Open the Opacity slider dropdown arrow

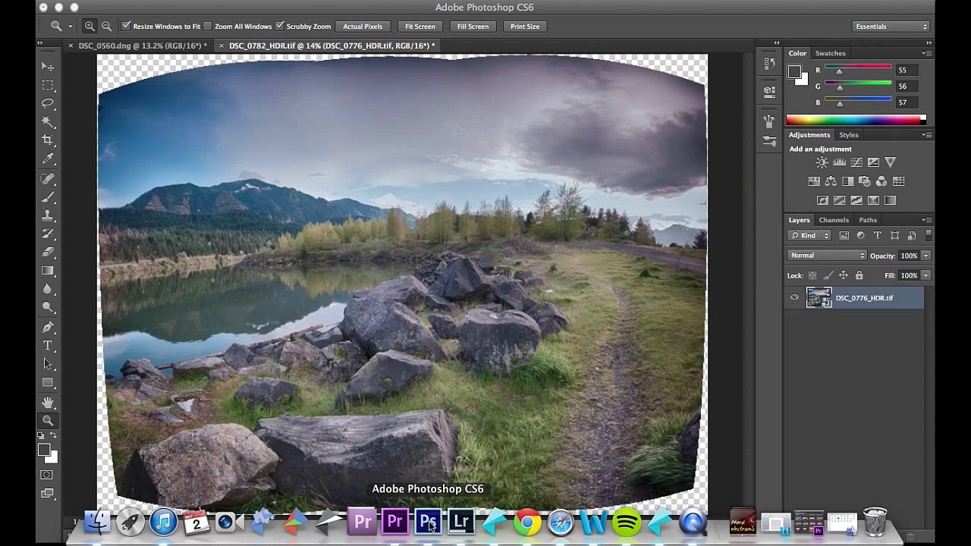pos(925,256)
